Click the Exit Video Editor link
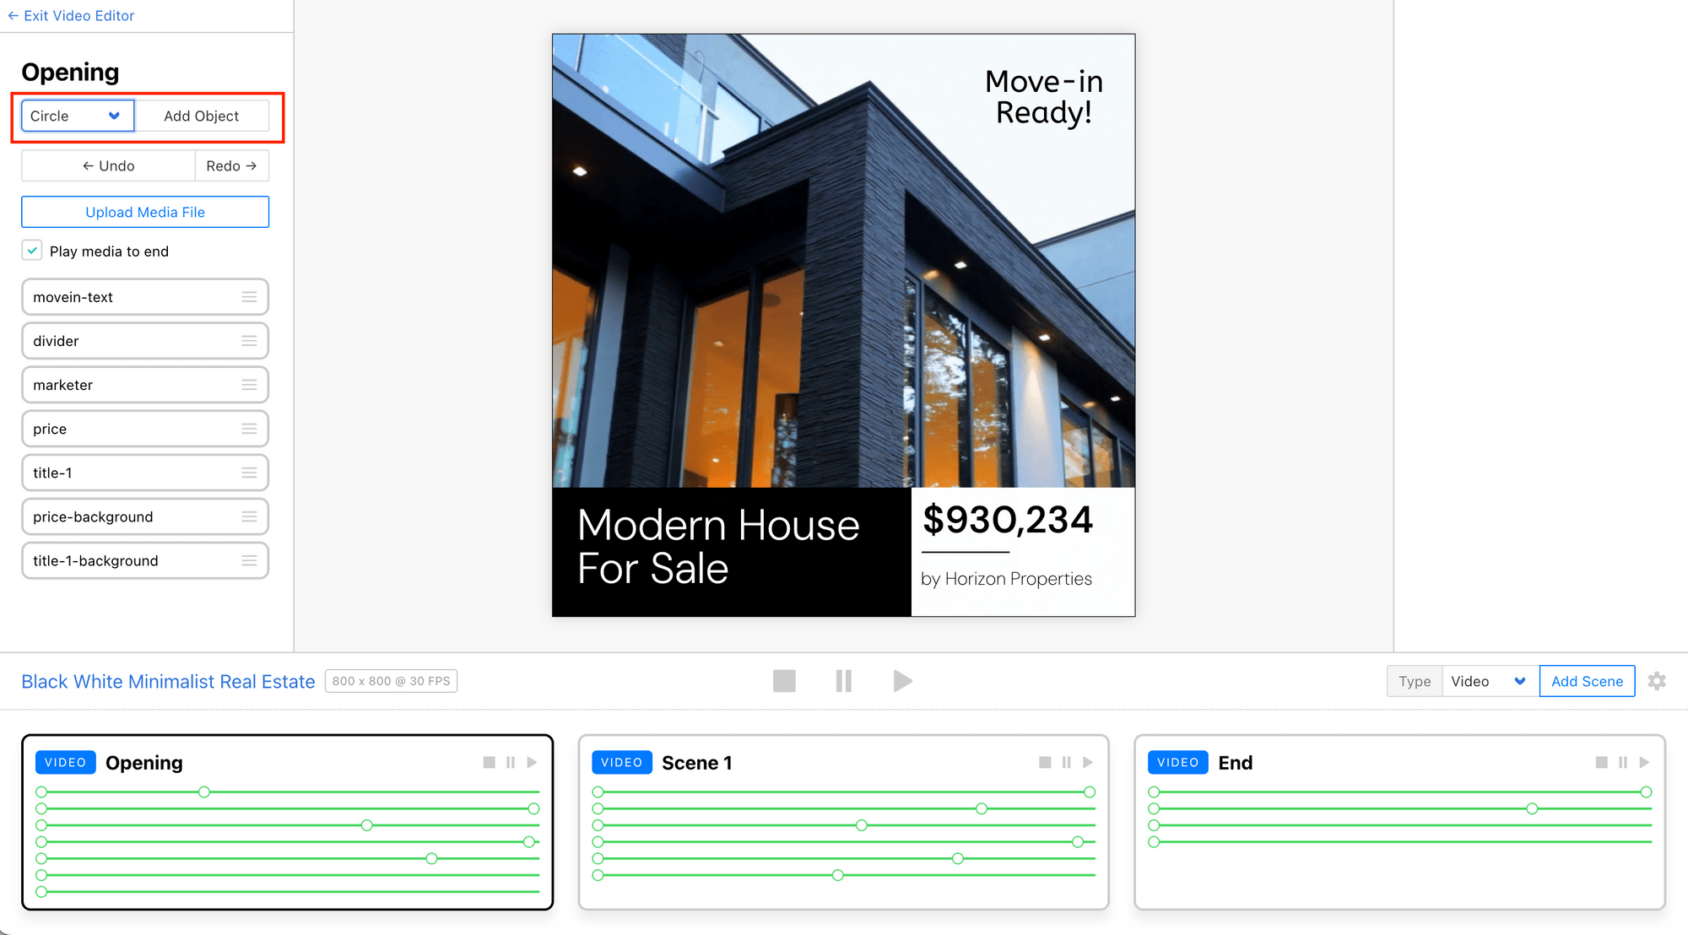The width and height of the screenshot is (1688, 935). pyautogui.click(x=71, y=15)
